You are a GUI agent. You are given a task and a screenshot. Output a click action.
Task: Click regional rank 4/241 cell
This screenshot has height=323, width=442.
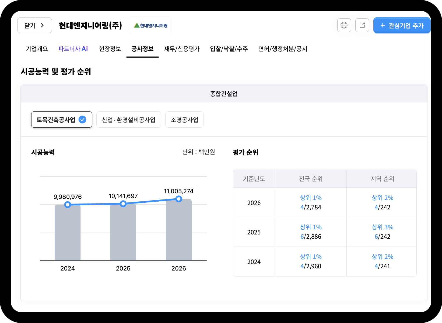tap(382, 261)
